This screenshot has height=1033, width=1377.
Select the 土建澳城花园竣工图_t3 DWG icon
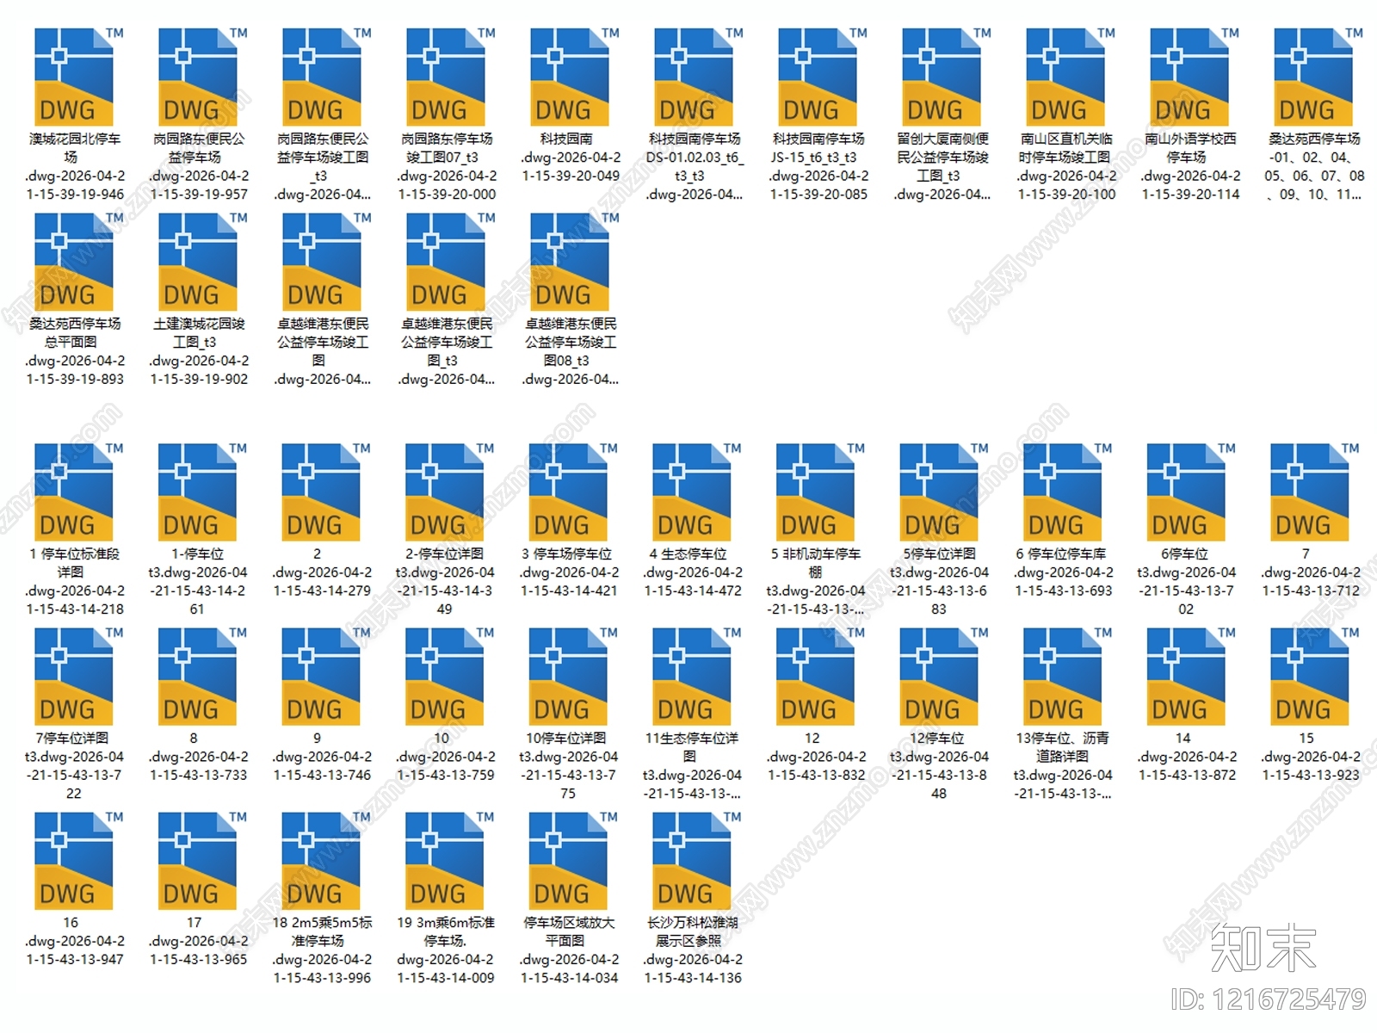(x=198, y=262)
